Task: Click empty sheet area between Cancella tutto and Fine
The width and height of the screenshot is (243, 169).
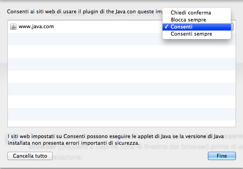Action: tap(130, 156)
